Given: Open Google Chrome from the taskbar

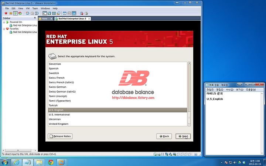Looking at the screenshot, I should click(x=51, y=162).
